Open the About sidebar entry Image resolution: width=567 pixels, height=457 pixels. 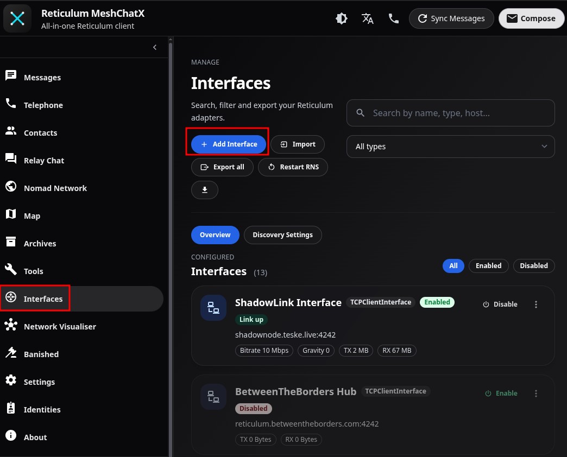pyautogui.click(x=81, y=437)
